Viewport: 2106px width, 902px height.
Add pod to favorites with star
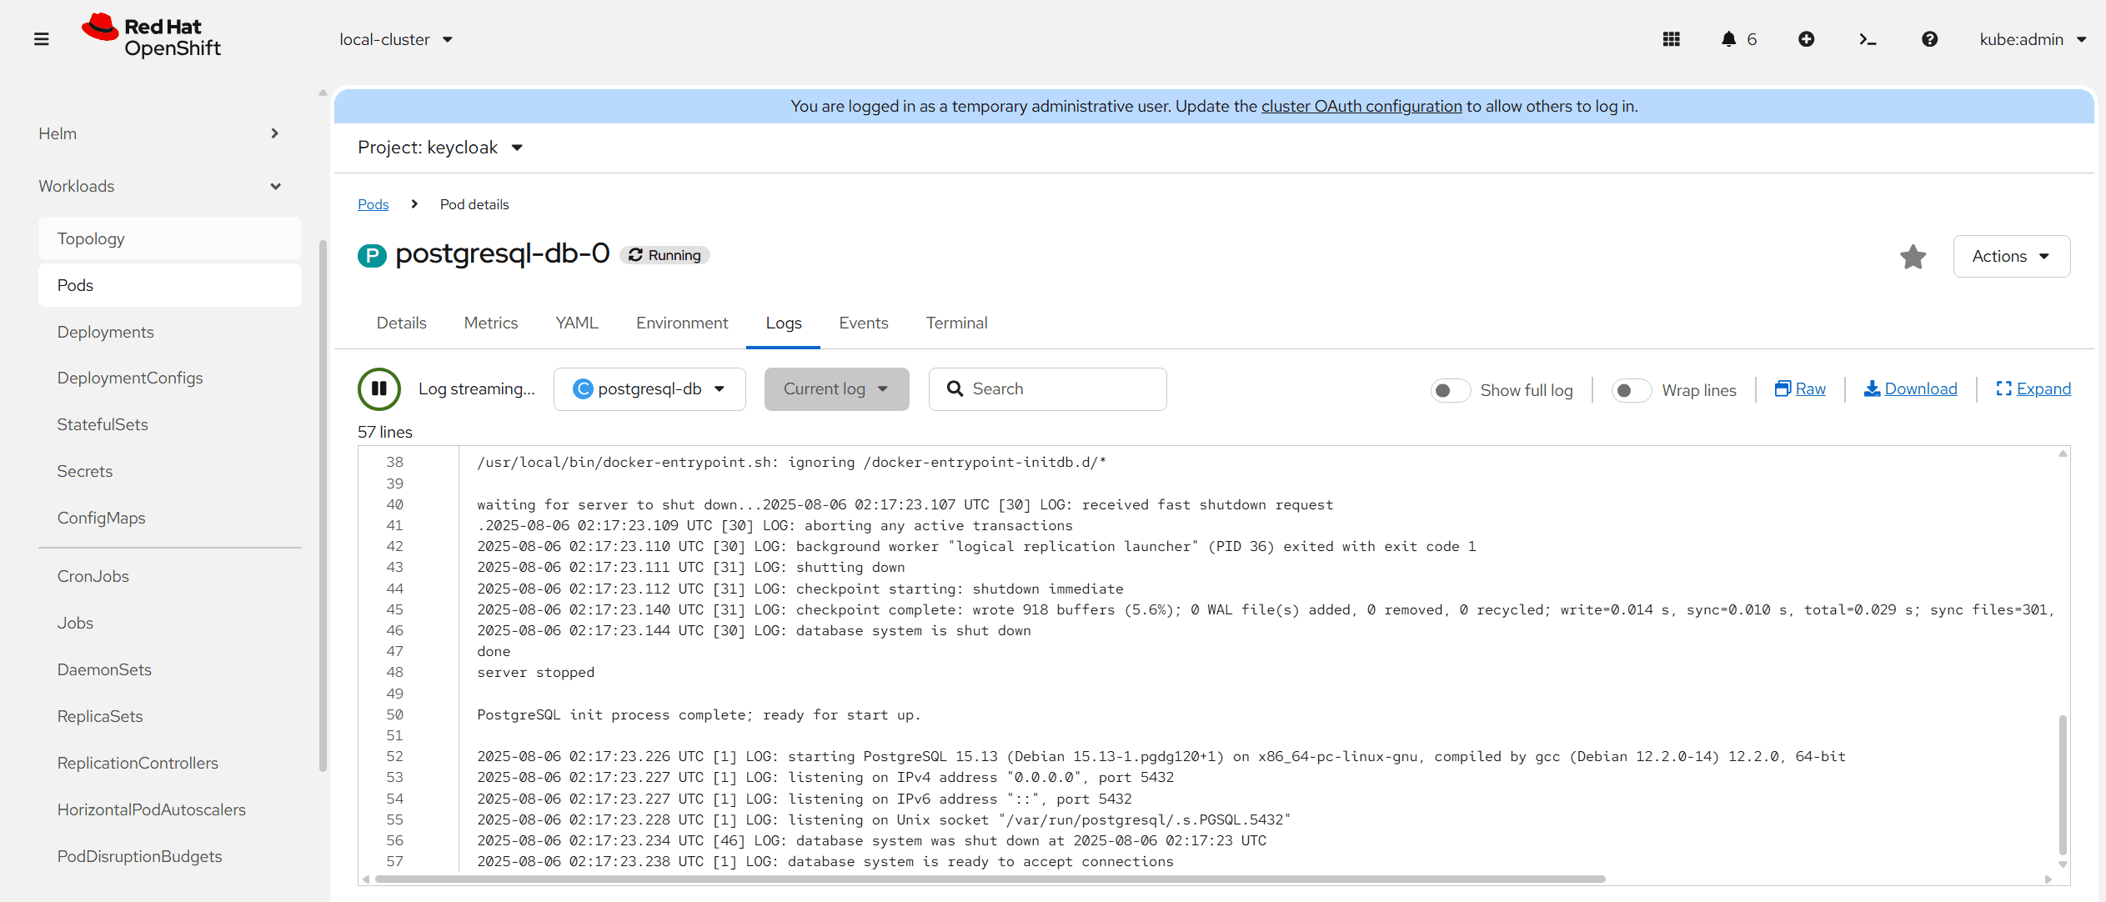coord(1913,257)
